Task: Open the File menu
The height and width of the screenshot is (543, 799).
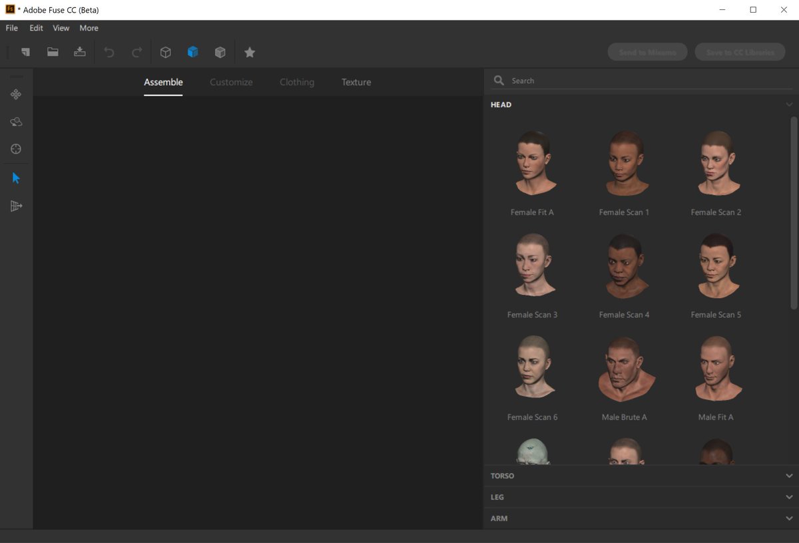Action: [12, 28]
